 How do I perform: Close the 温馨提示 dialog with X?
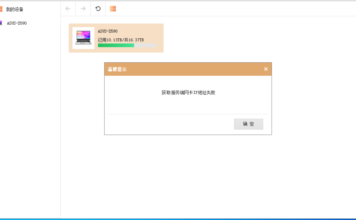click(266, 69)
